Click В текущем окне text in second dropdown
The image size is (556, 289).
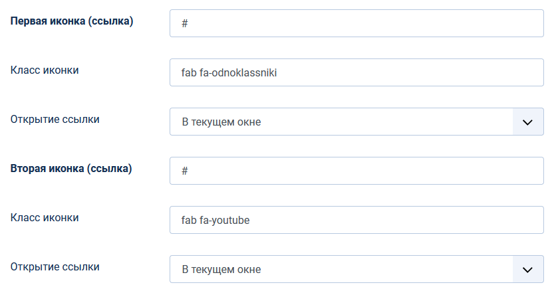click(221, 270)
